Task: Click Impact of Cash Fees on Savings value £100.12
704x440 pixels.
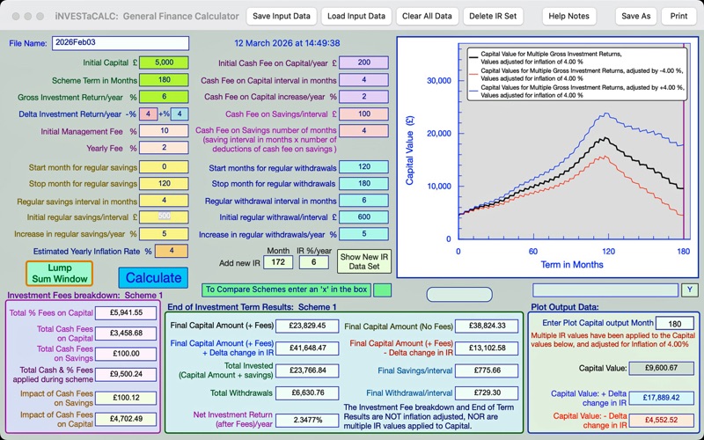Action: click(126, 398)
